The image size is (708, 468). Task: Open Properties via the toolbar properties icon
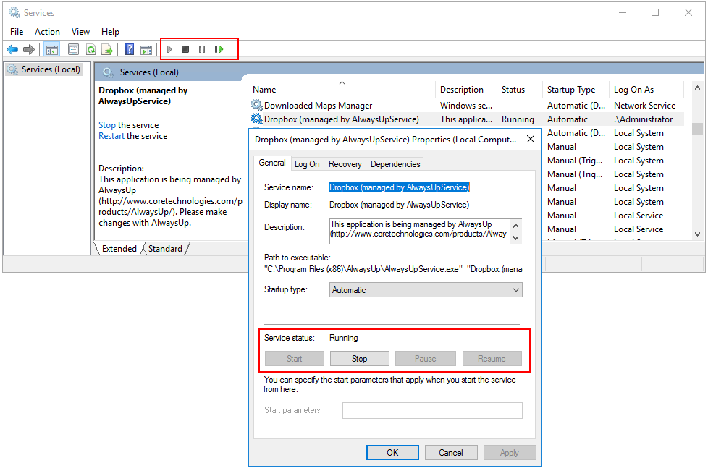click(x=73, y=49)
